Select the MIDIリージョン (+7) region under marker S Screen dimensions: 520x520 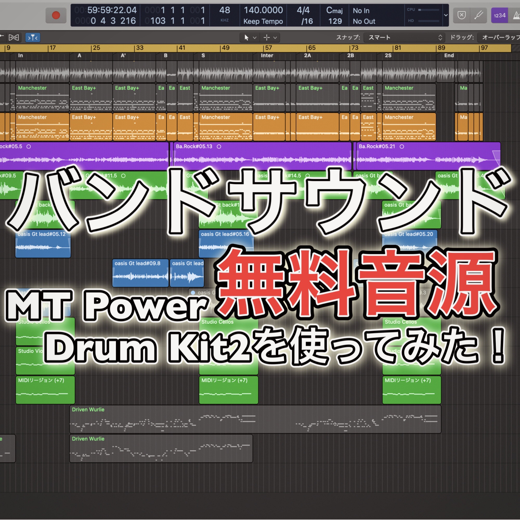pos(229,389)
